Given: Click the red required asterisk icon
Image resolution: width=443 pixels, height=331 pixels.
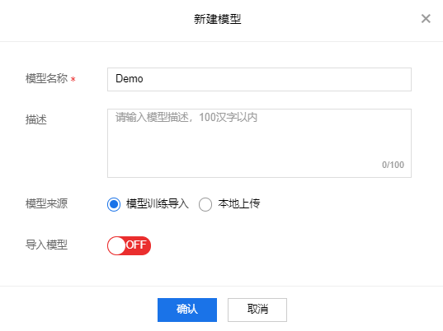Looking at the screenshot, I should tap(73, 79).
